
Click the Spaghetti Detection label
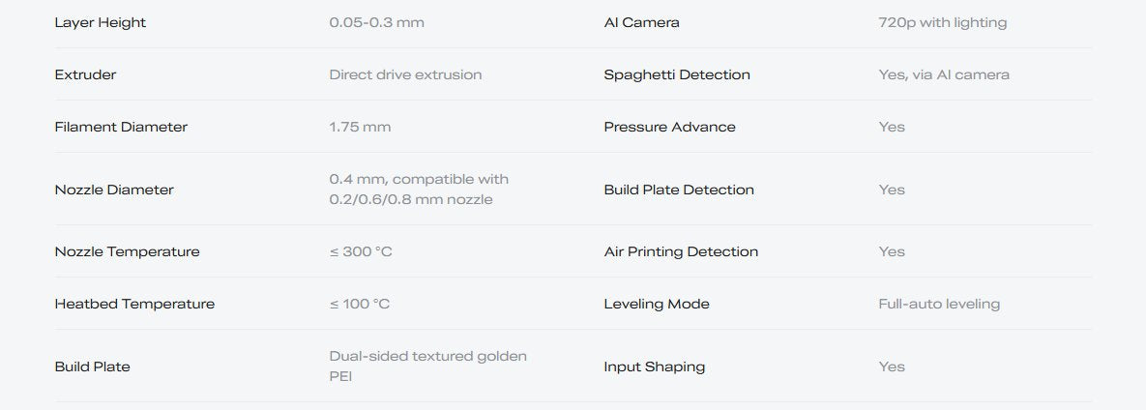[677, 74]
